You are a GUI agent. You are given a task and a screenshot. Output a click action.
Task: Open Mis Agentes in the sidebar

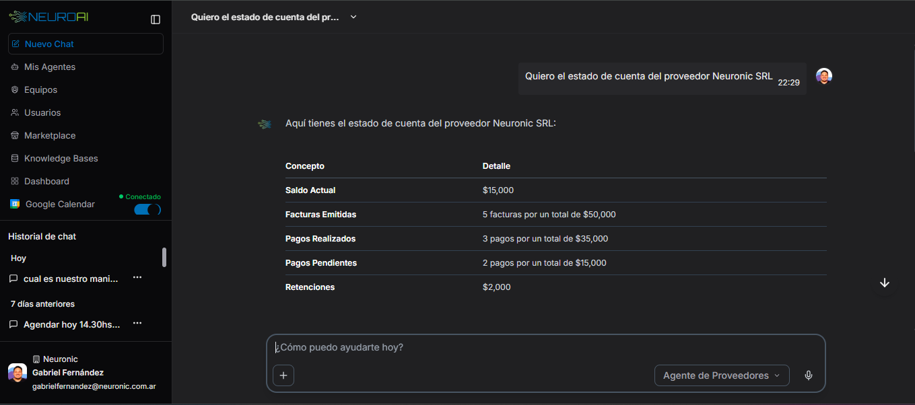(x=50, y=67)
